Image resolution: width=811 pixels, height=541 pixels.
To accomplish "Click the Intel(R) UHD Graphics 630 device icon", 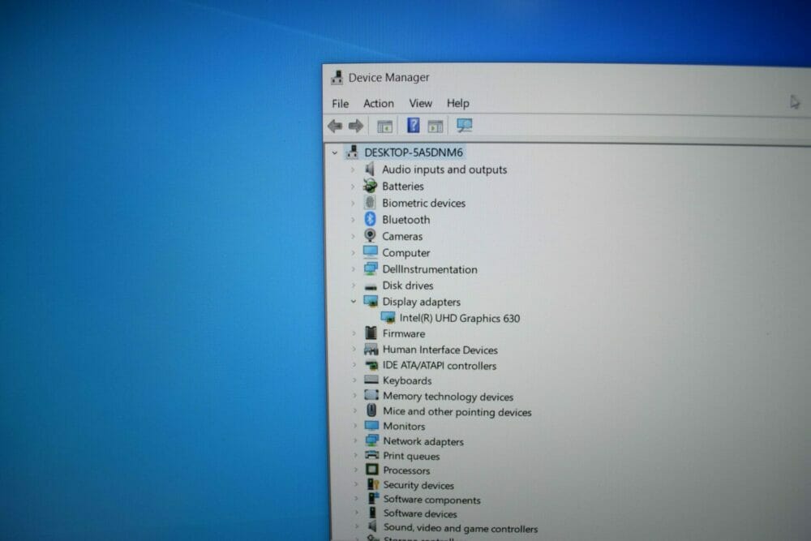I will point(388,317).
